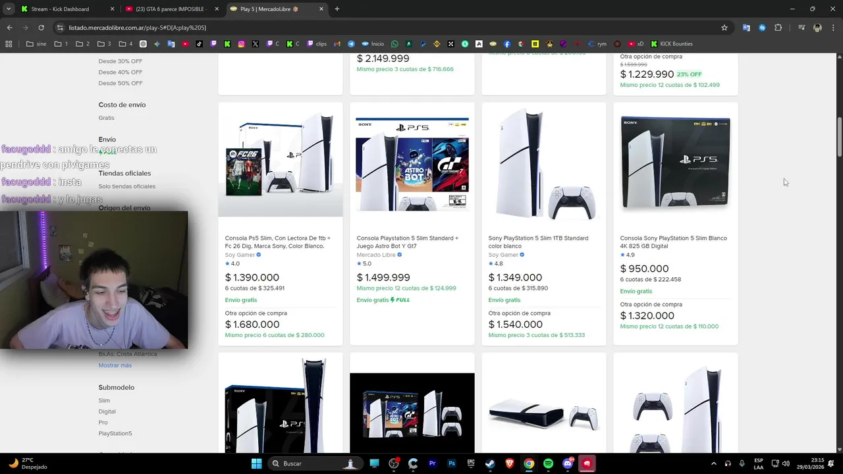Filter by Desde 40% OFF discount
The image size is (843, 474).
[121, 72]
